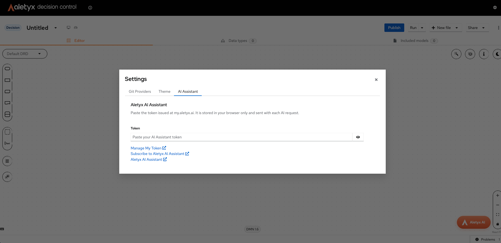Screen dimensions: 501x243
Task: Open the Problems panel
Action: pyautogui.click(x=485, y=239)
